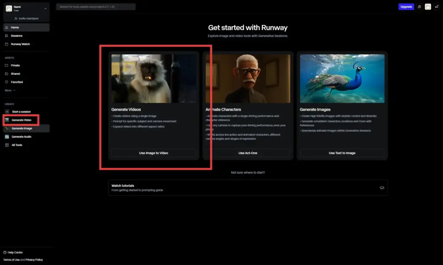Viewport: 443px width, 265px height.
Task: Select Generate Image in sidebar
Action: 26,128
